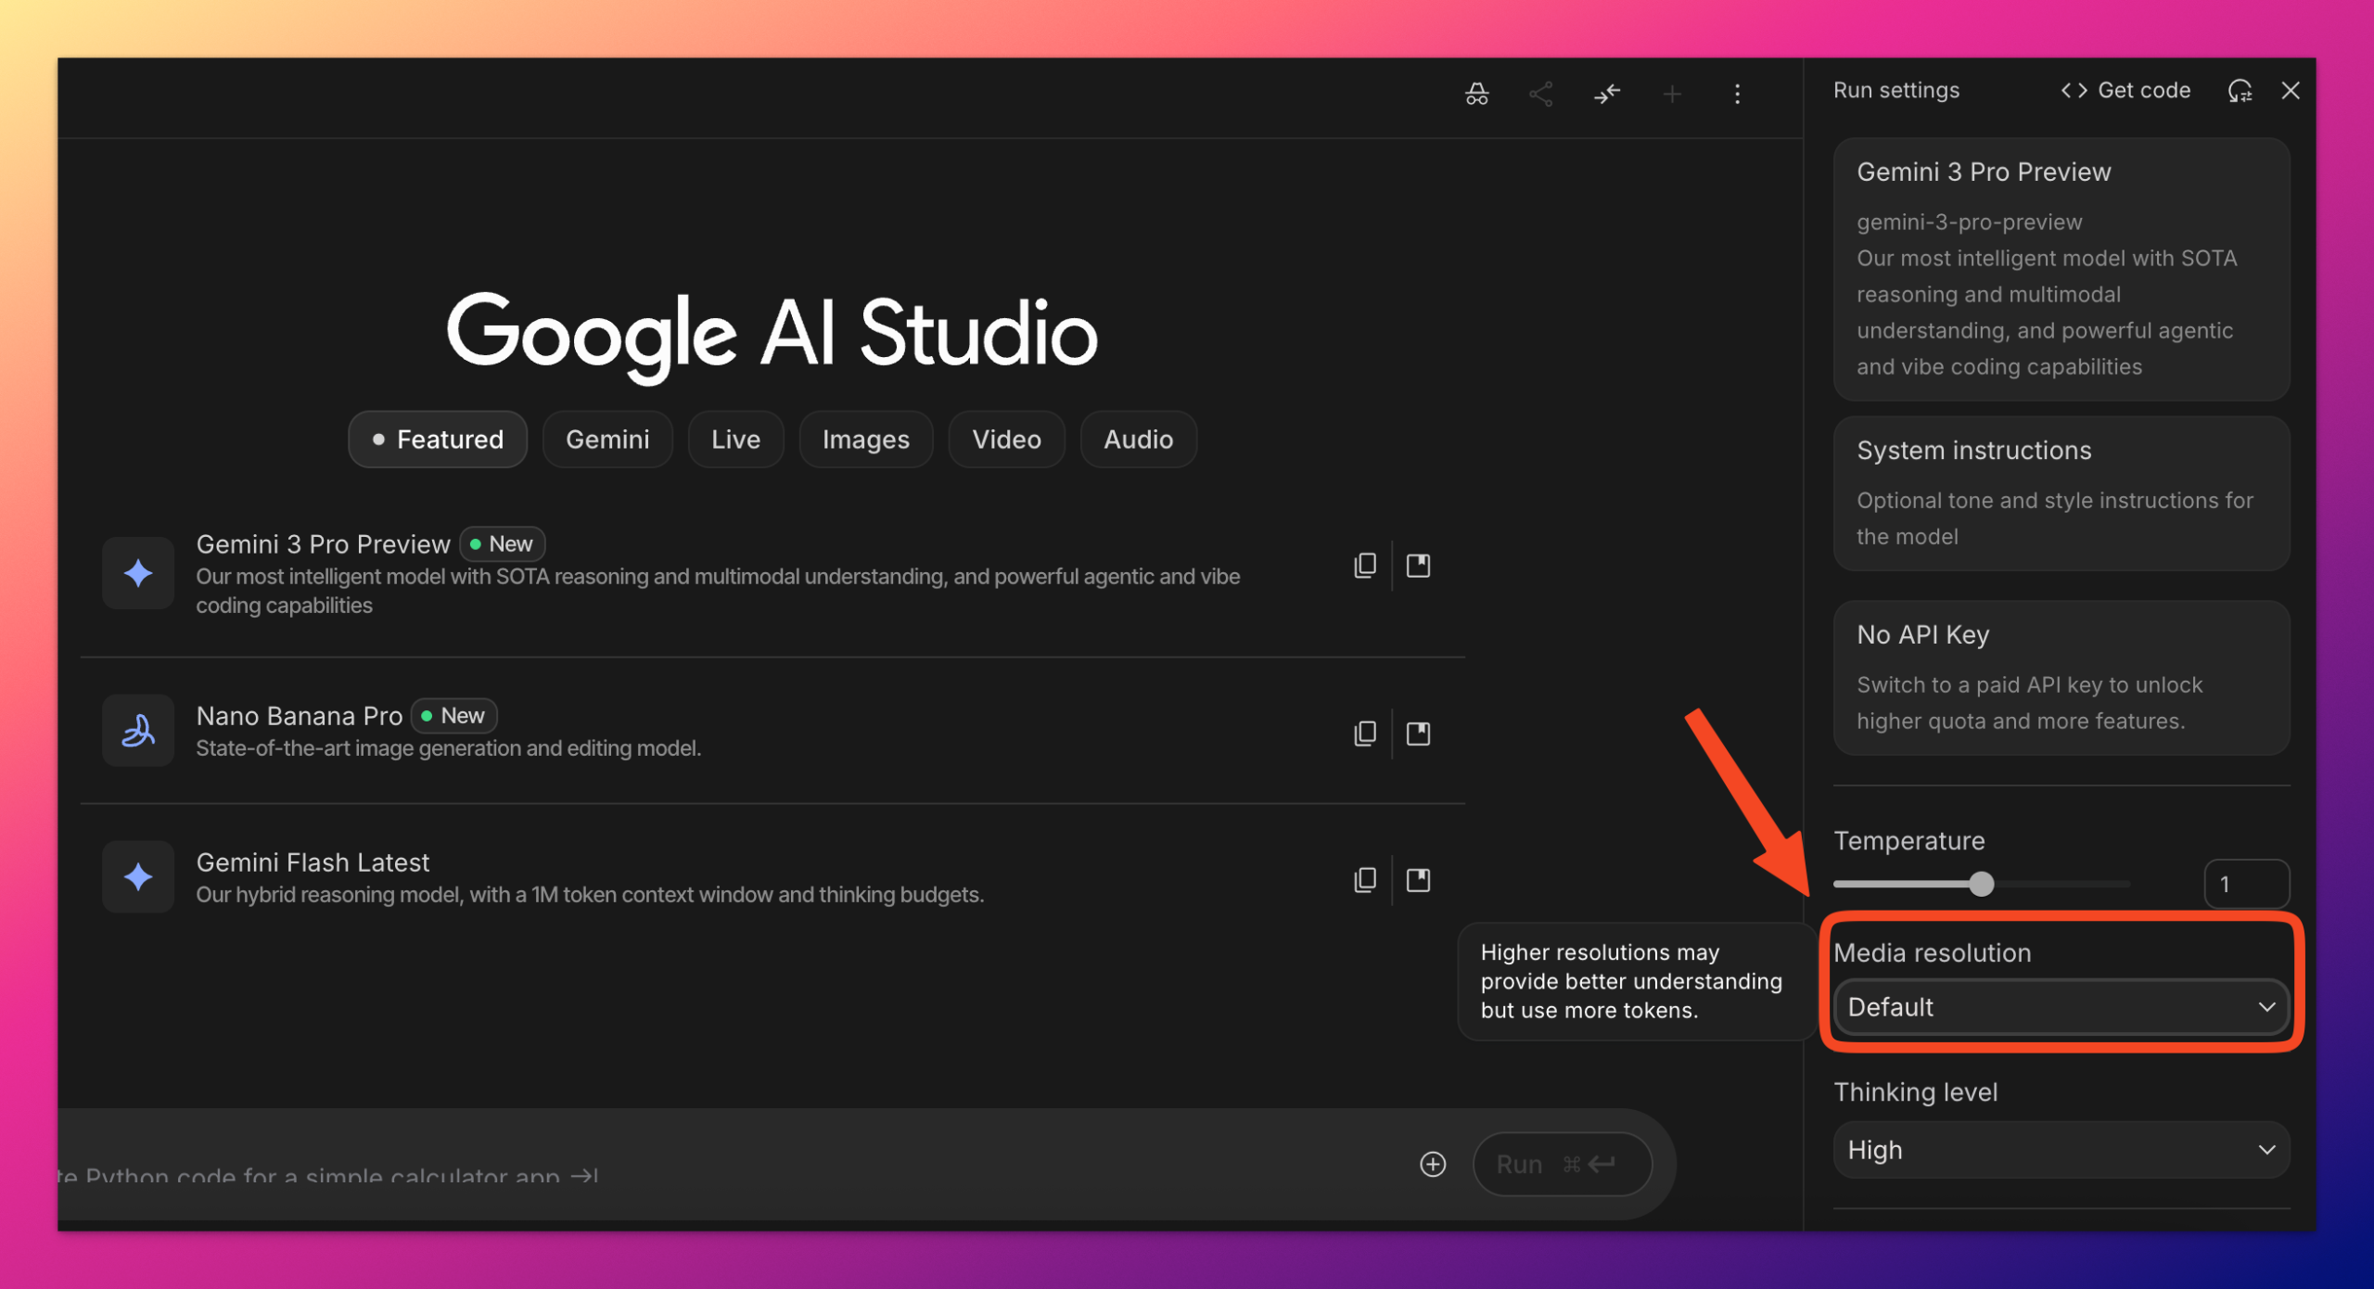Click the Get code button
The height and width of the screenshot is (1289, 2374).
2125,91
